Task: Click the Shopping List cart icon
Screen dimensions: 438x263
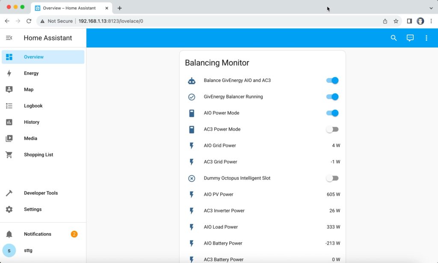Action: pos(9,155)
